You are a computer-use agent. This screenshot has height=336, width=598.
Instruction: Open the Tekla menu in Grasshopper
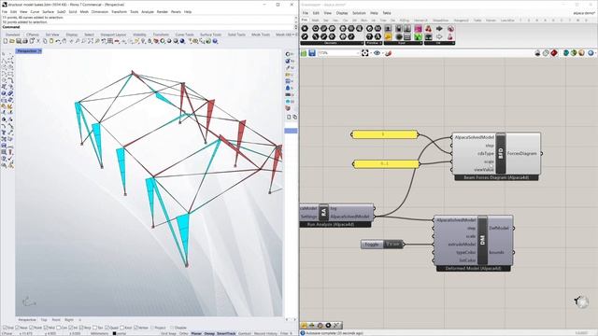tap(387, 13)
